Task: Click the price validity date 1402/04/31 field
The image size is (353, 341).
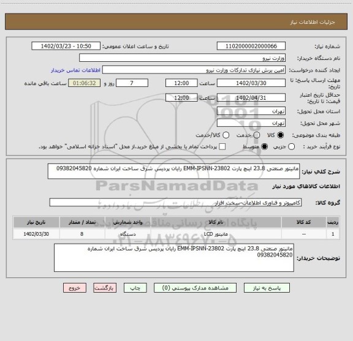Action: [x=251, y=97]
